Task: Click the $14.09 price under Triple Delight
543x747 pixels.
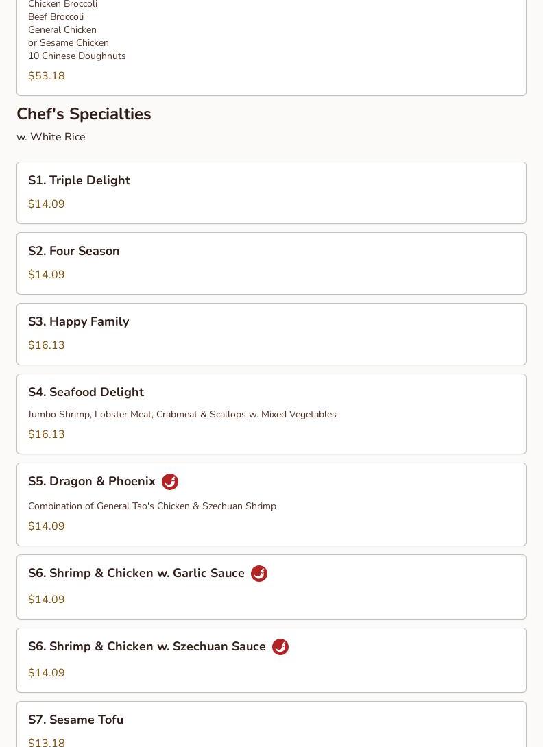Action: pos(47,204)
